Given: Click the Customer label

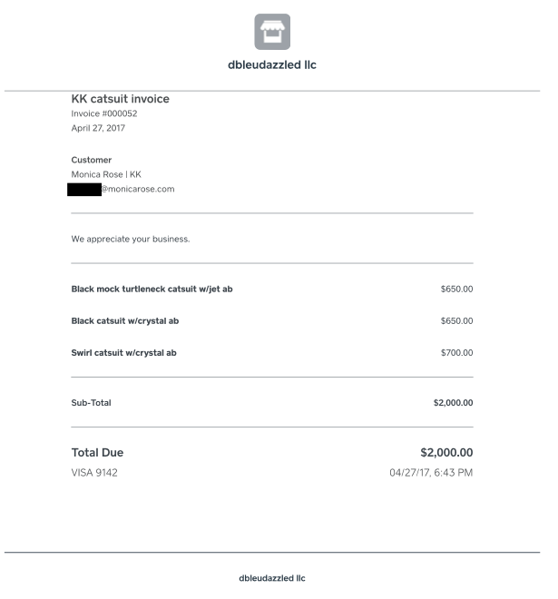Looking at the screenshot, I should click(x=92, y=160).
